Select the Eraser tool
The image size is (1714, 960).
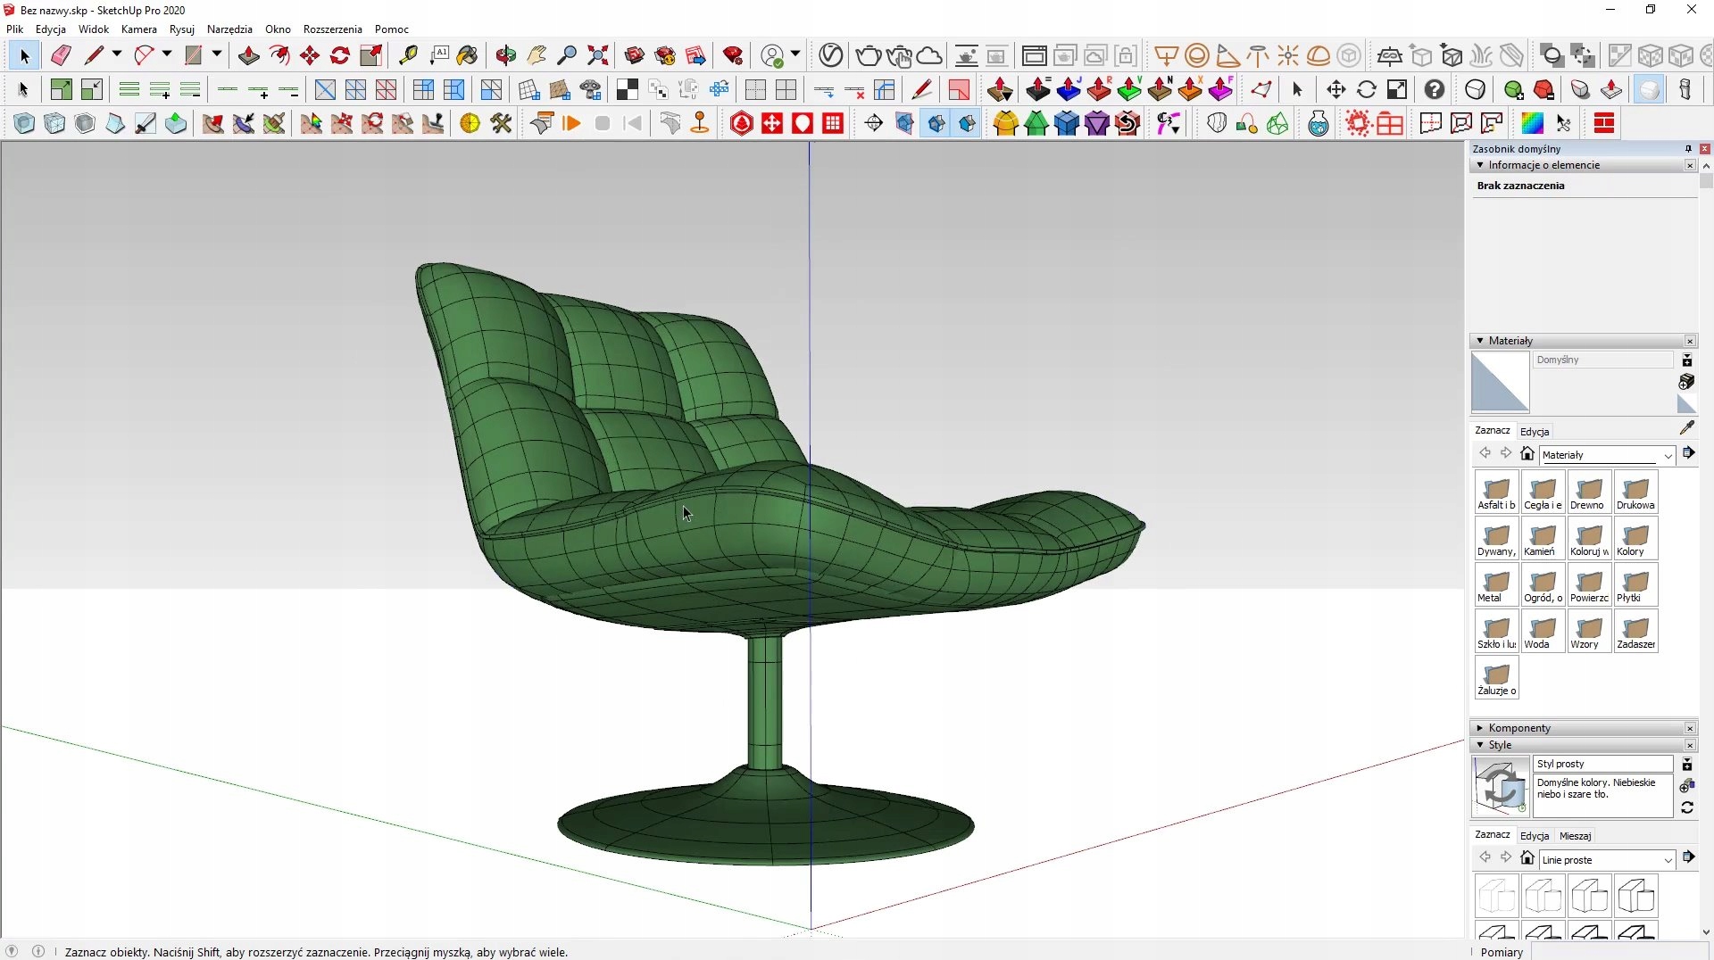61,55
